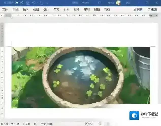This screenshot has height=126, width=161.
Task: Expand Customize Quick Access Toolbar dropdown
Action: pyautogui.click(x=47, y=3)
